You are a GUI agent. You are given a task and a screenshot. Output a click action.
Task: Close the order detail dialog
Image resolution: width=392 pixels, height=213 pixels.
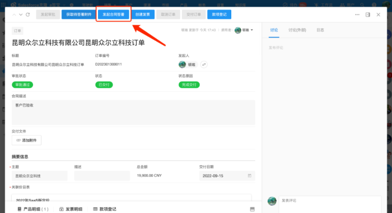[x=378, y=15]
